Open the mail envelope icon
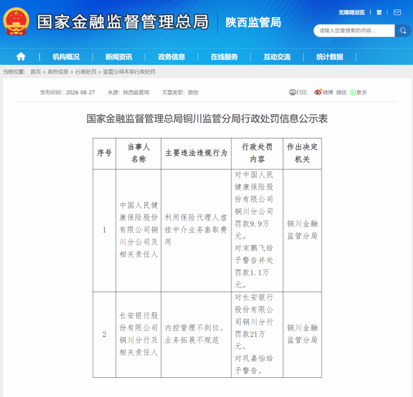The width and height of the screenshot is (413, 397). pos(397,12)
